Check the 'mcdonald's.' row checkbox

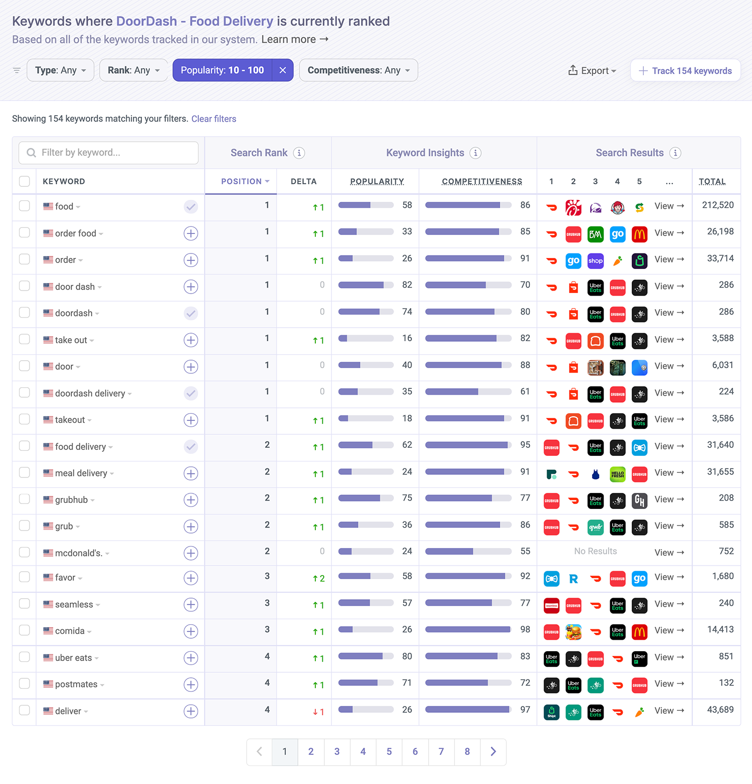point(24,552)
